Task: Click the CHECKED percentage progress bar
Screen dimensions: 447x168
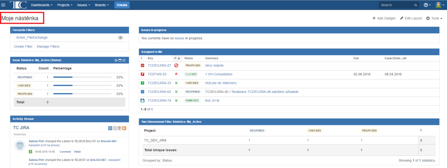Action: pos(82,86)
